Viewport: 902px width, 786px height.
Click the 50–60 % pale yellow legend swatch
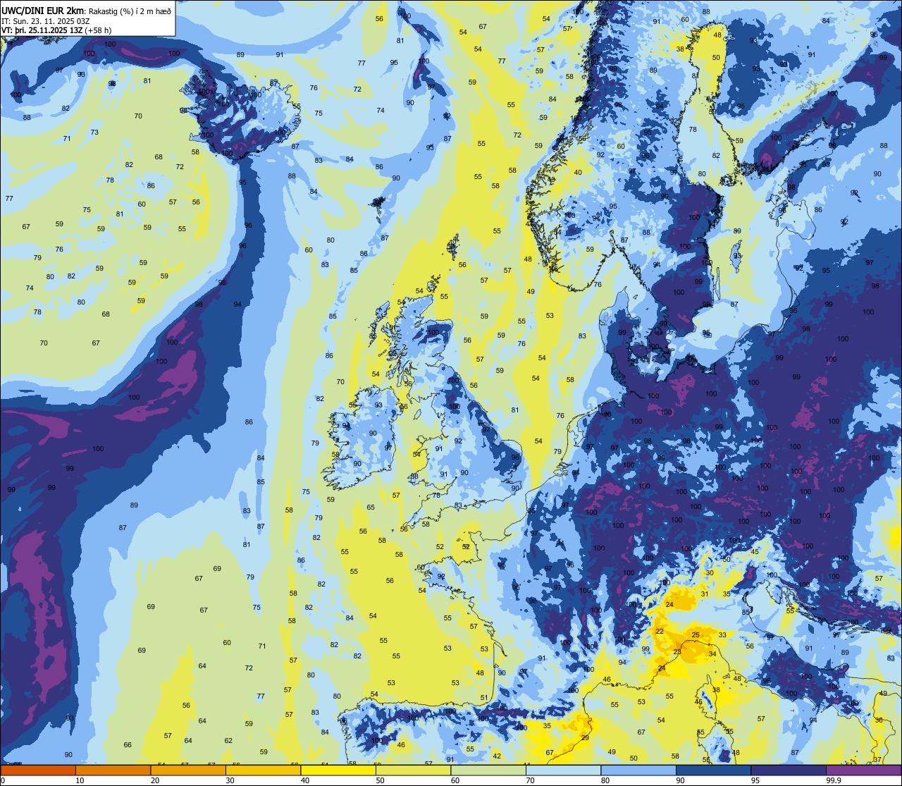point(413,770)
